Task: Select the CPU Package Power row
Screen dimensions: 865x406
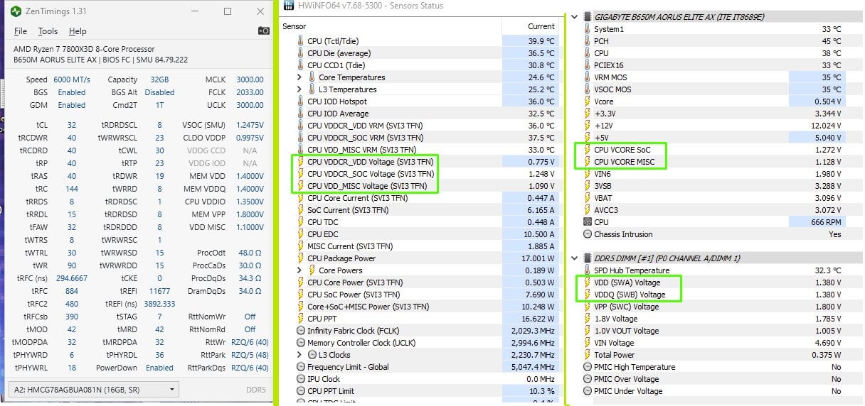Action: click(420, 258)
